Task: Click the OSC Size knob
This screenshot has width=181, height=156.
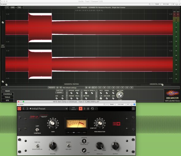Action: click(x=120, y=95)
